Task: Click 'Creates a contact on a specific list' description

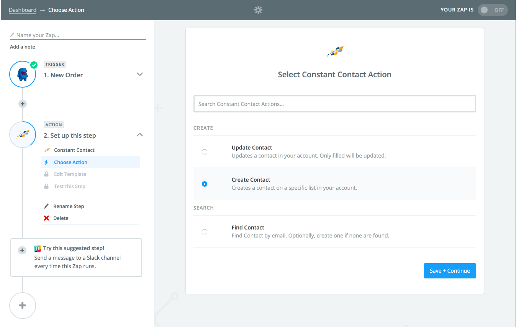Action: coord(294,188)
